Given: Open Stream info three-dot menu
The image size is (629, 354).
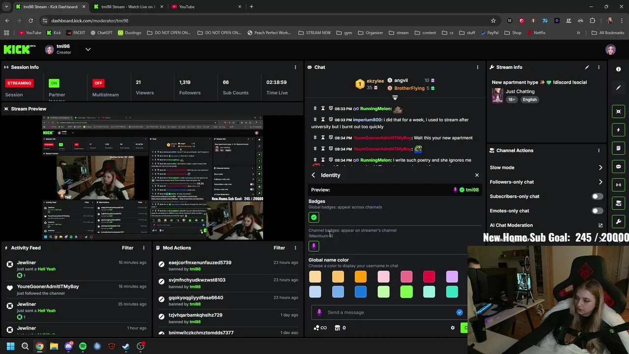Looking at the screenshot, I should point(599,67).
